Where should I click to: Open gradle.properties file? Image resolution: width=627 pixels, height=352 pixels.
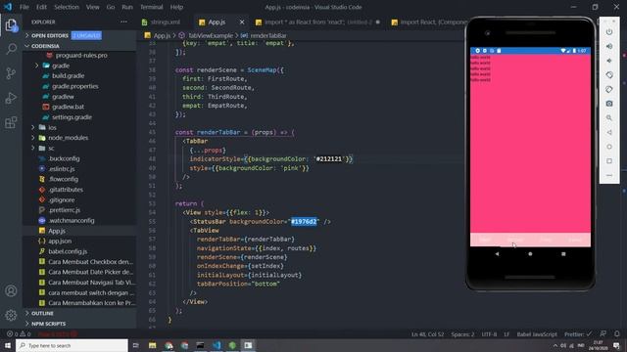[x=75, y=86]
